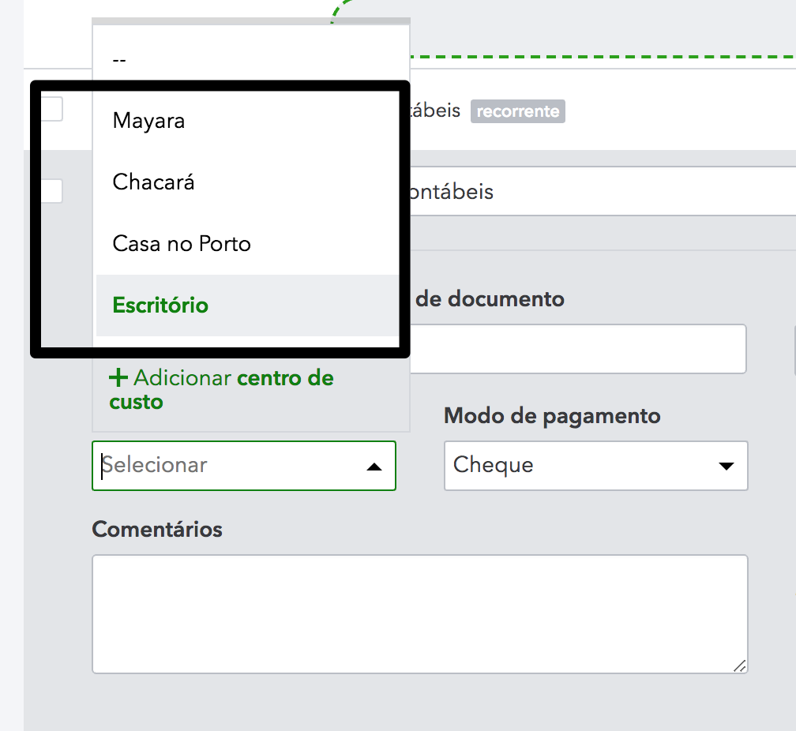Tick the checkbox on the recorrente row
This screenshot has width=796, height=731.
[52, 110]
